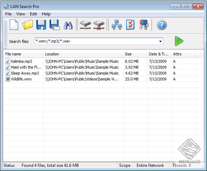The height and width of the screenshot is (171, 207).
Task: Click the Attrs value A for Sleep Away.mp3
Action: pyautogui.click(x=174, y=73)
